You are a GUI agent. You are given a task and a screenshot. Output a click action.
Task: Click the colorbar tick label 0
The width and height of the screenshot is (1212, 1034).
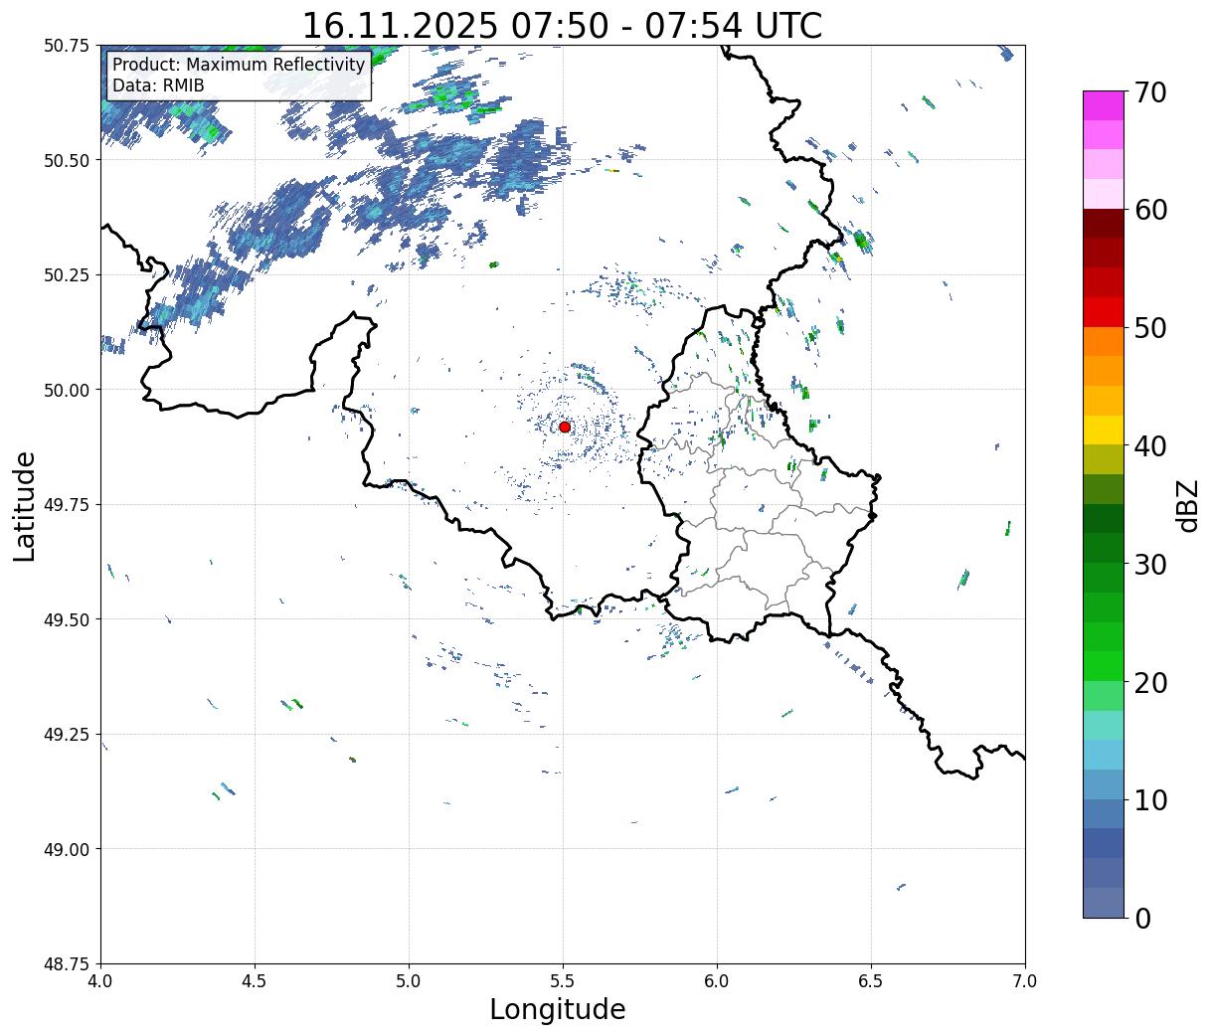coord(1142,918)
